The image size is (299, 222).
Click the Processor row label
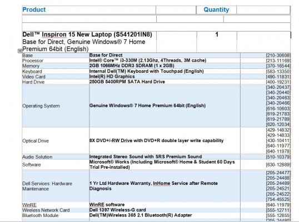(x=33, y=60)
